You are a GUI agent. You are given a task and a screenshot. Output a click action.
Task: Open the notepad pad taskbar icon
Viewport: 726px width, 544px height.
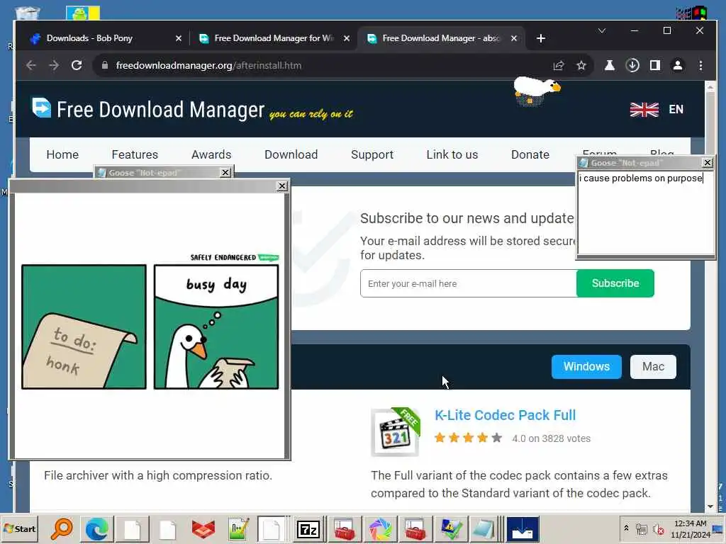pyautogui.click(x=484, y=528)
